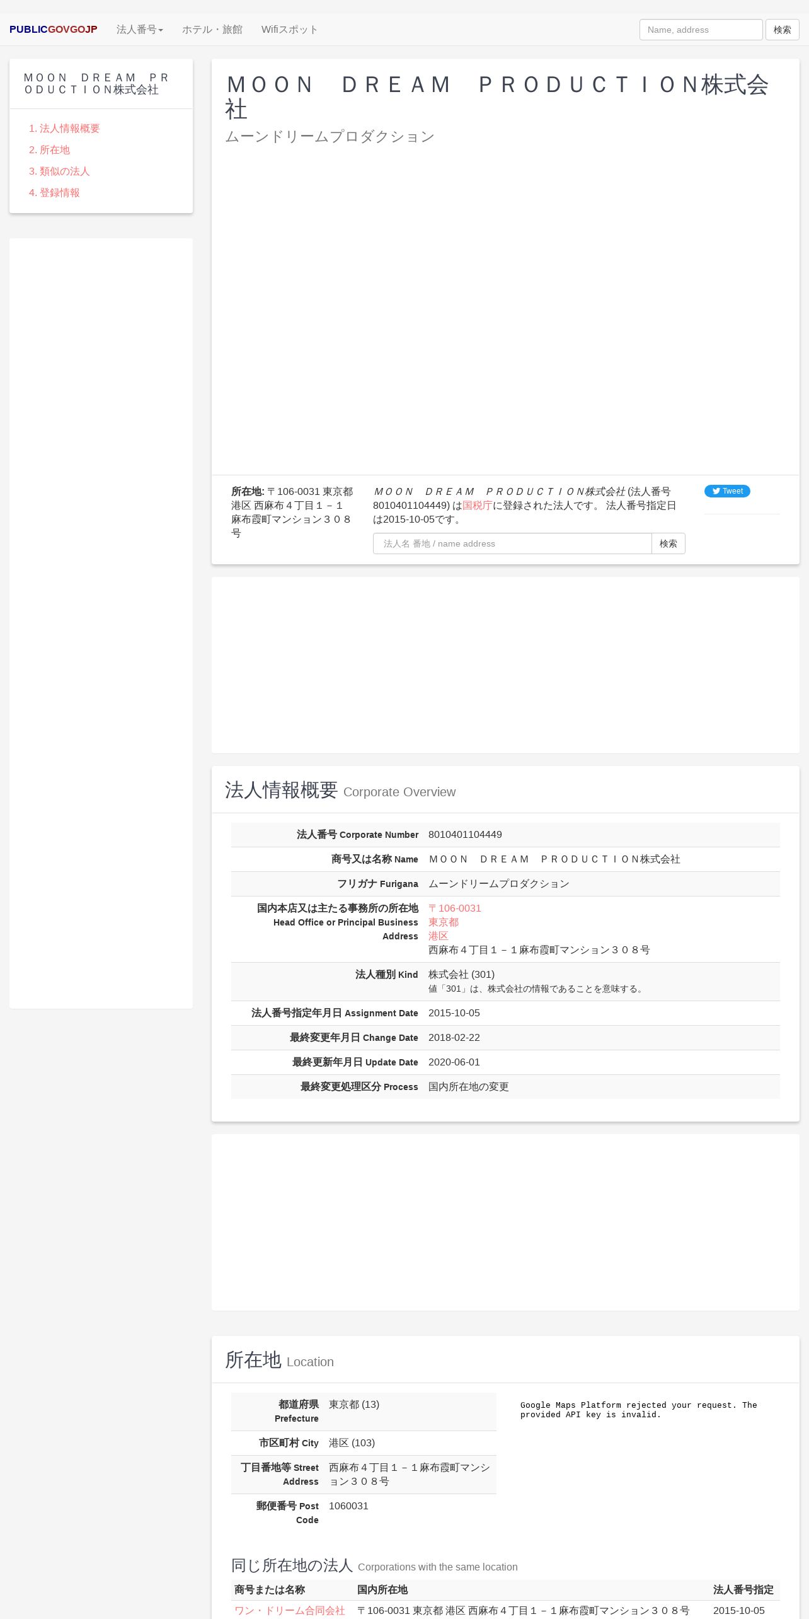Image resolution: width=809 pixels, height=1619 pixels.
Task: Select the 国内所在地の変更 process value
Action: click(469, 1086)
